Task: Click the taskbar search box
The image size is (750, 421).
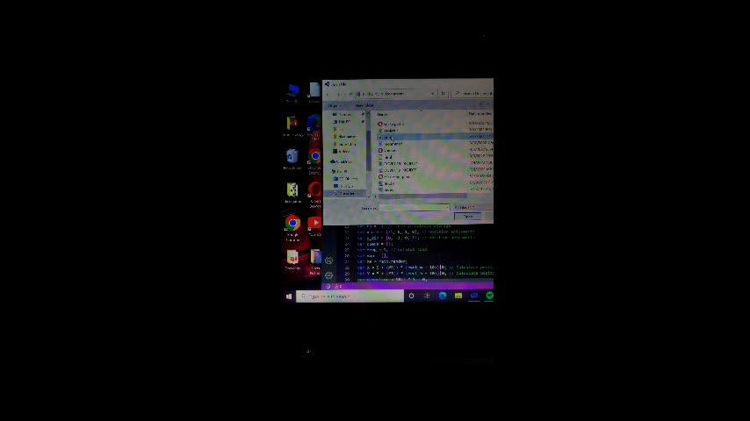Action: click(x=350, y=296)
